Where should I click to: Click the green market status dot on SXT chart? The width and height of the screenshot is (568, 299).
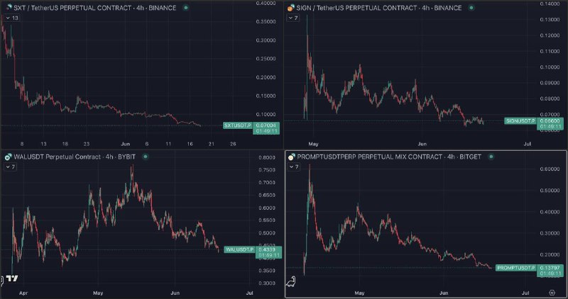tap(186, 8)
